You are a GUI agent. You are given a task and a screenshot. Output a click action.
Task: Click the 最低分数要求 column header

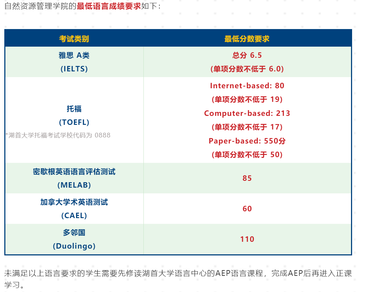(x=247, y=39)
